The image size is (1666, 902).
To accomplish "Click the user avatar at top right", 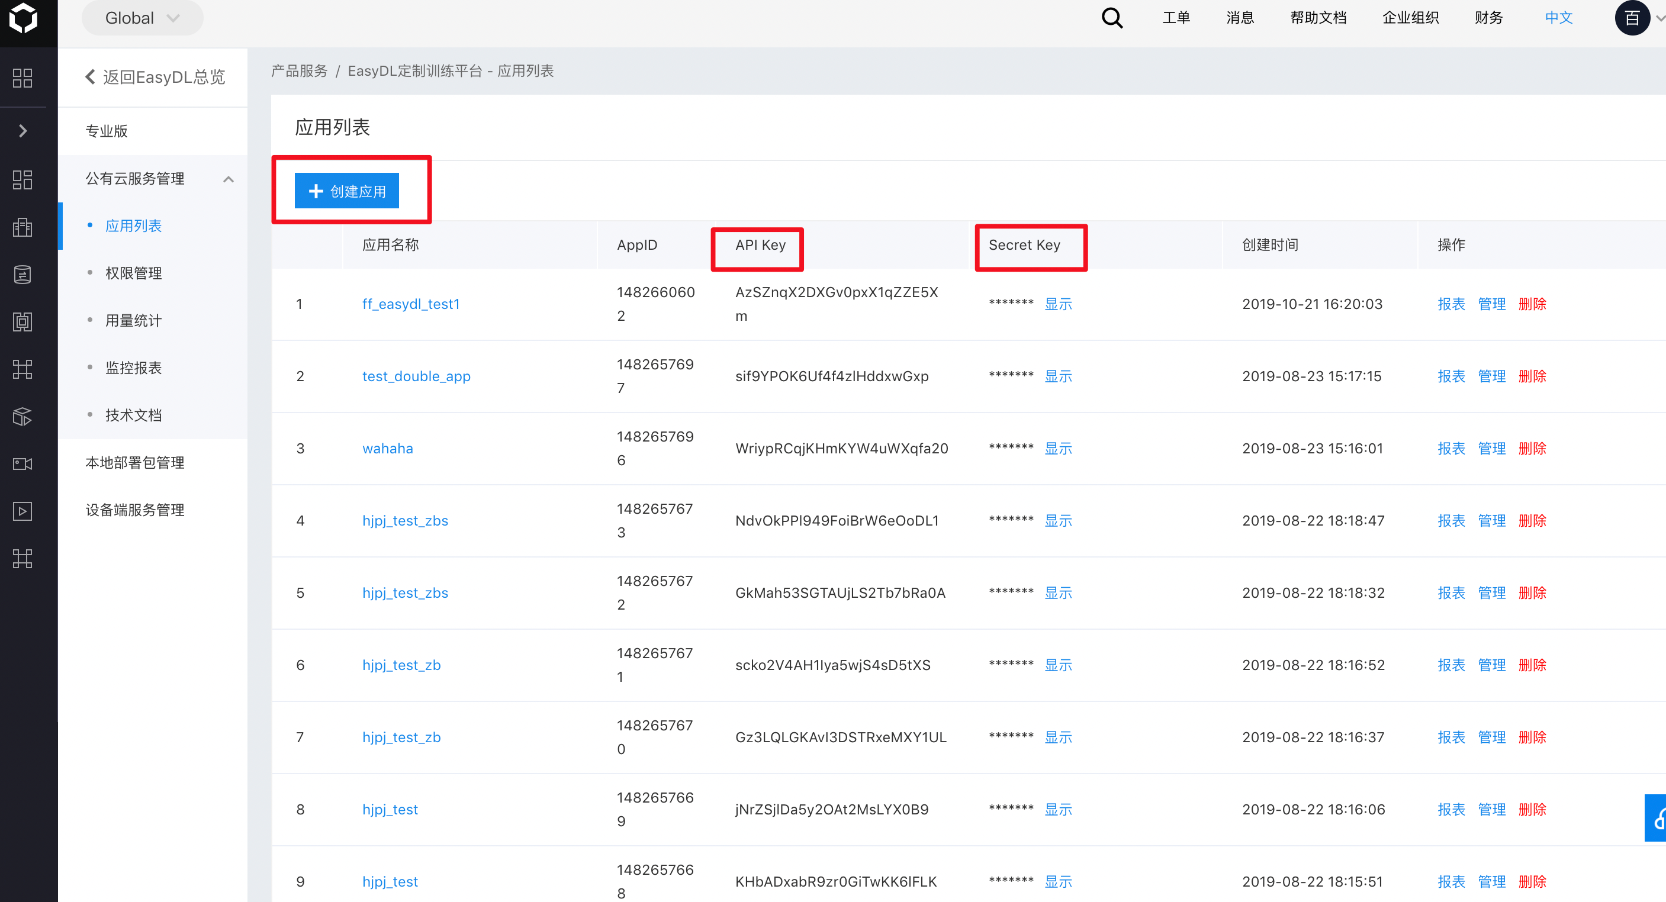I will (1631, 18).
